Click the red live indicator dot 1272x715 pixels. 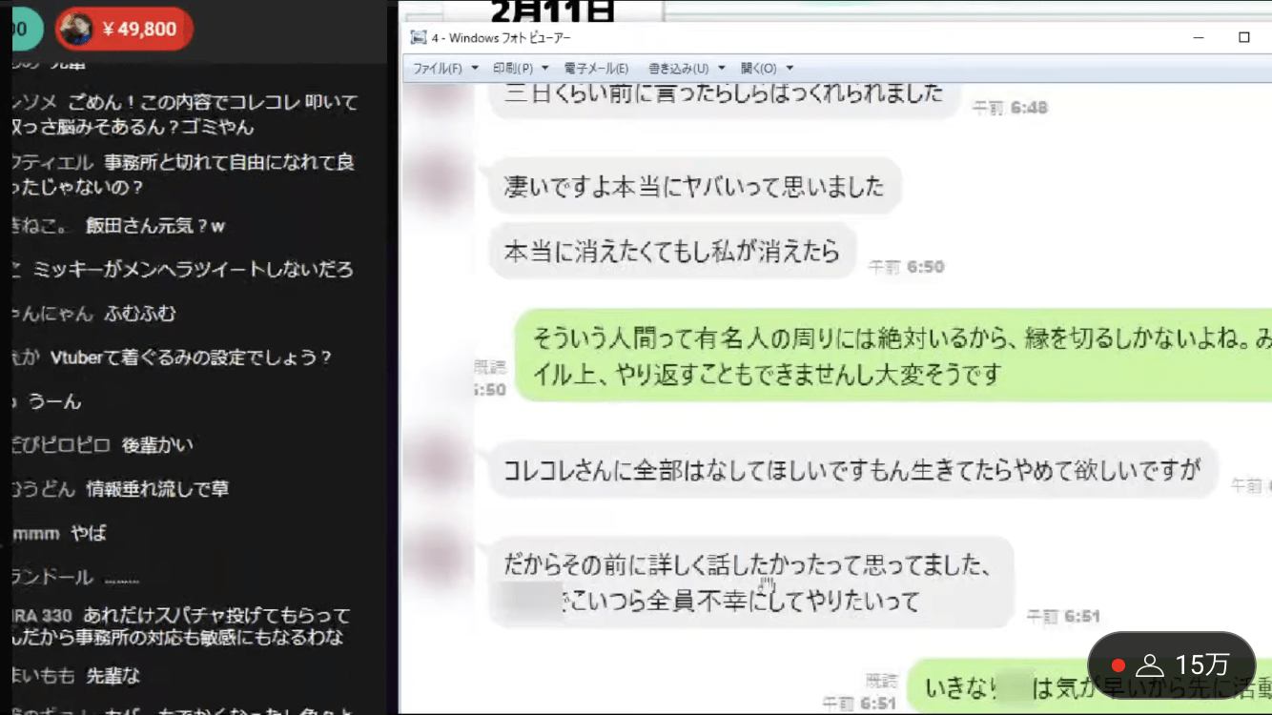tap(1118, 665)
